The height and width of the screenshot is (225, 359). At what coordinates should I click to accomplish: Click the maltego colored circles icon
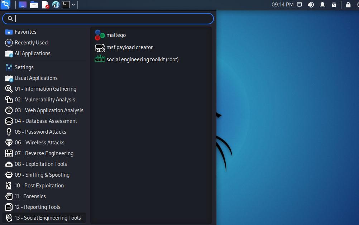click(x=100, y=35)
